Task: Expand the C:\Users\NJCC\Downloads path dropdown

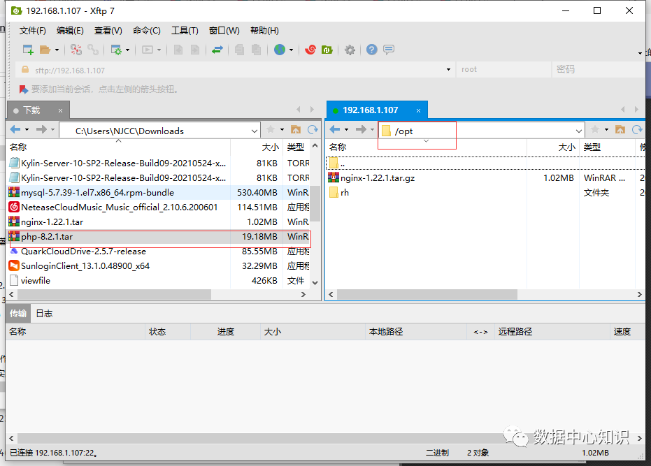Action: pyautogui.click(x=254, y=131)
